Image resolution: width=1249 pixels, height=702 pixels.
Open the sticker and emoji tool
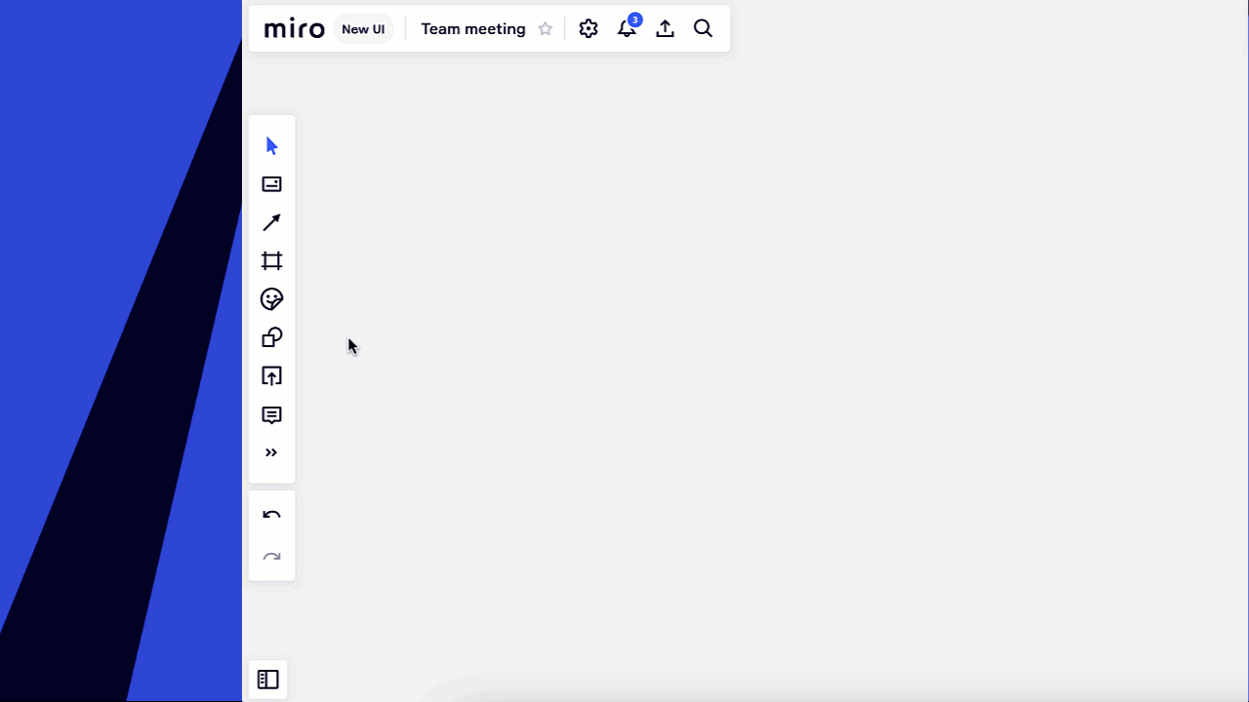pos(271,299)
